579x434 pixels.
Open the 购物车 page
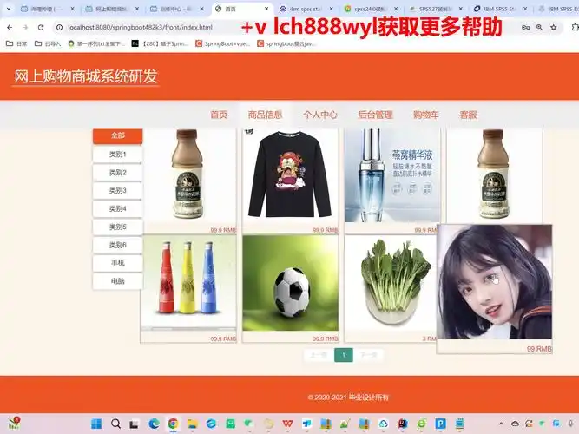425,115
